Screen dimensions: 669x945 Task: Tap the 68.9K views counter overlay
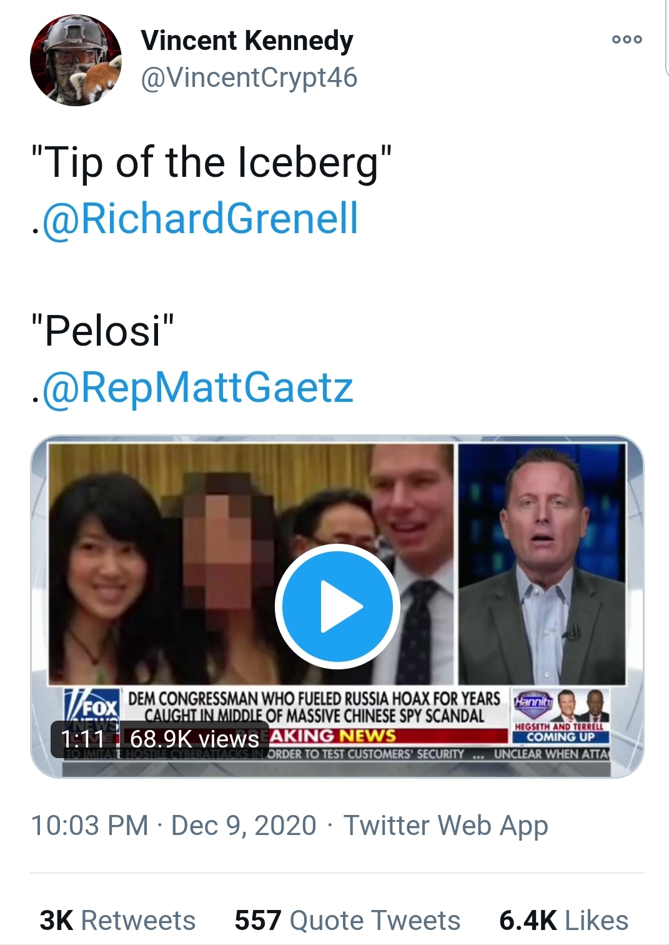(194, 739)
